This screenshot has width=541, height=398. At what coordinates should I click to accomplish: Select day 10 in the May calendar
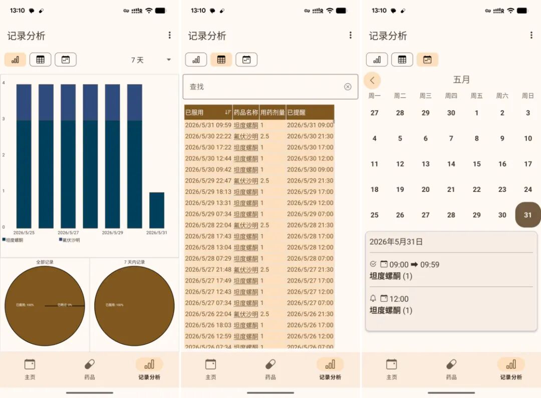click(x=528, y=138)
